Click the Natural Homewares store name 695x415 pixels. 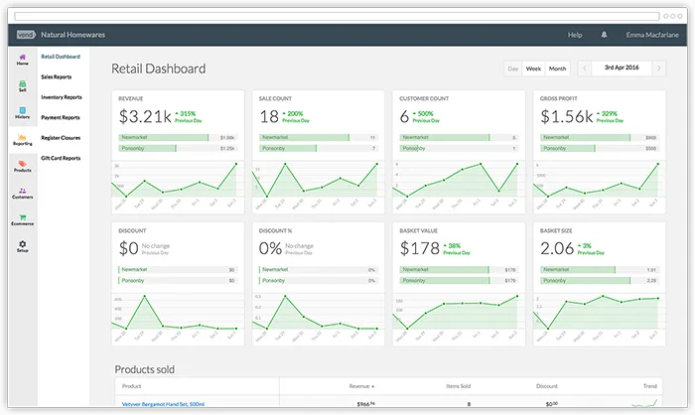(x=72, y=35)
